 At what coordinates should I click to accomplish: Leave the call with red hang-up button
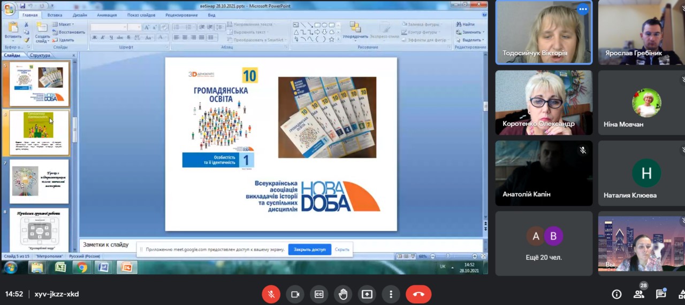click(418, 294)
